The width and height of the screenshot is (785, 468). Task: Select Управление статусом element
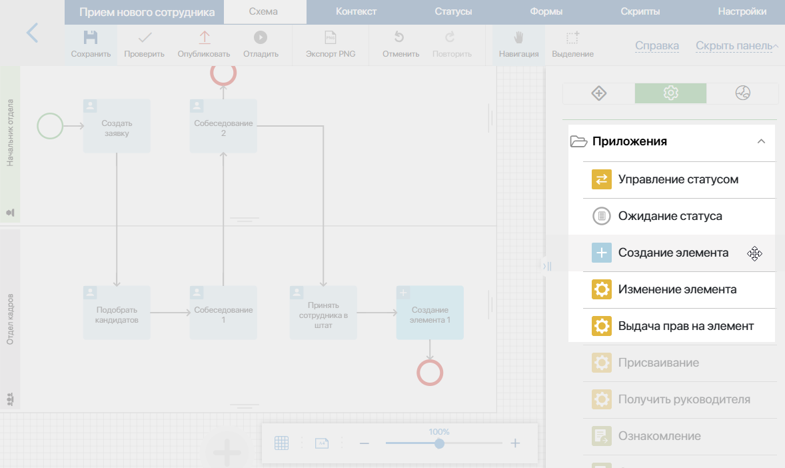pos(679,179)
